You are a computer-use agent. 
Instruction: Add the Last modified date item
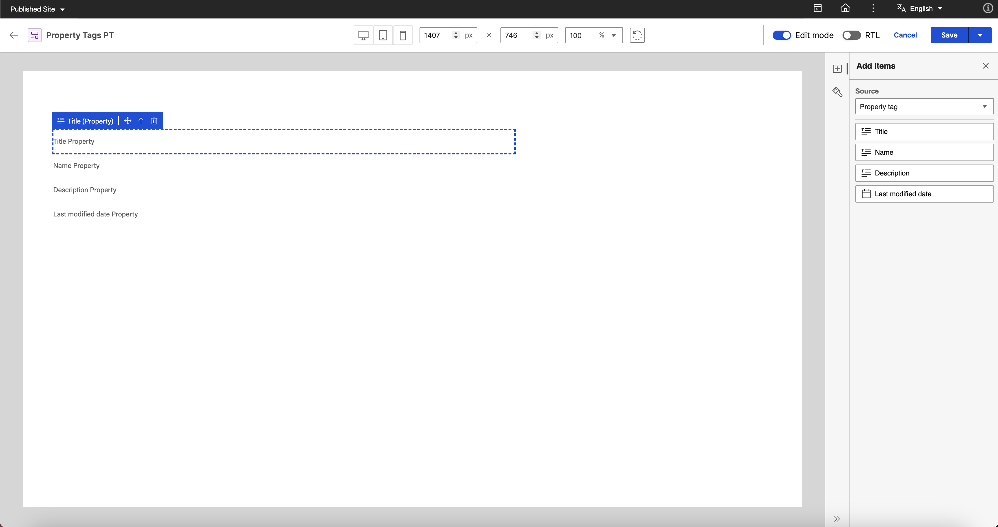[924, 194]
